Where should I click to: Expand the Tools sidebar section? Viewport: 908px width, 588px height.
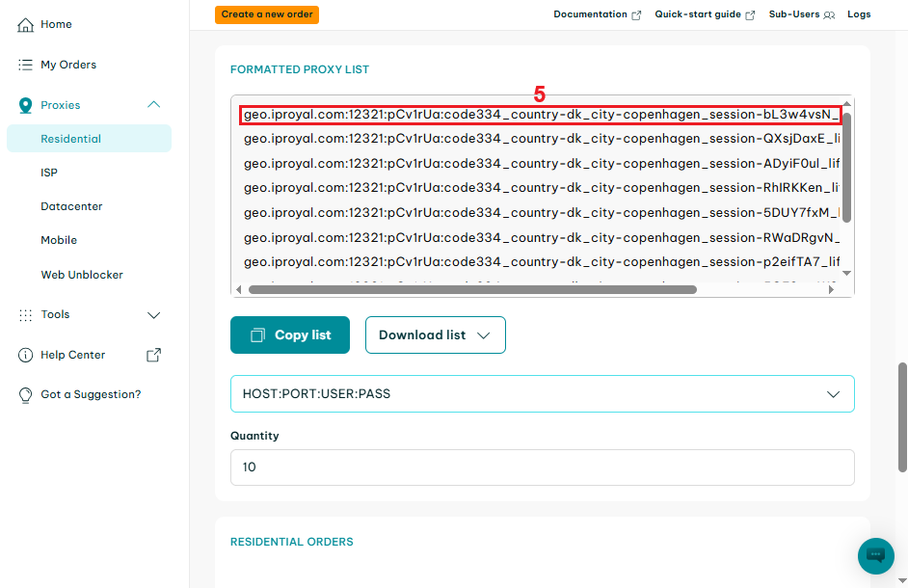153,315
